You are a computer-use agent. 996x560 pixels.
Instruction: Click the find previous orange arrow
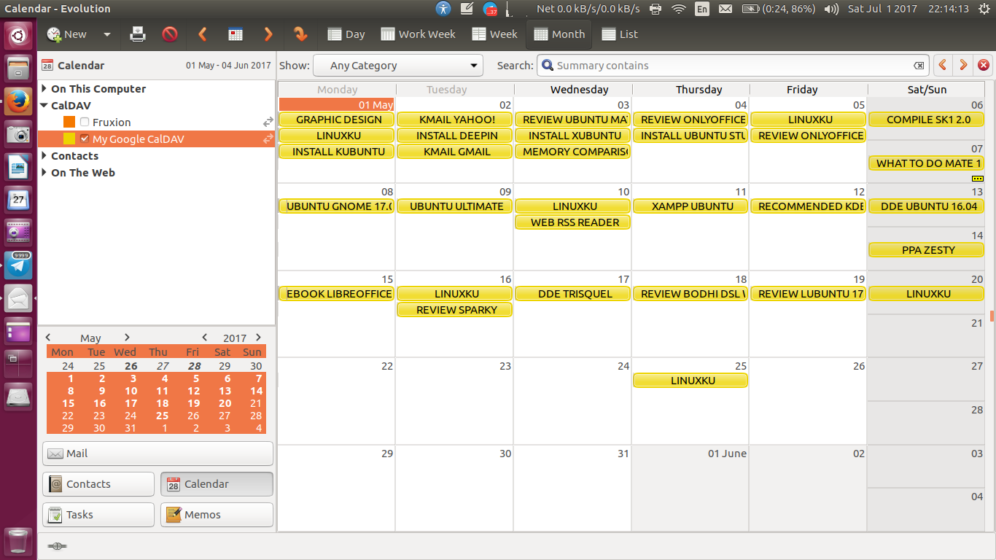pos(943,66)
